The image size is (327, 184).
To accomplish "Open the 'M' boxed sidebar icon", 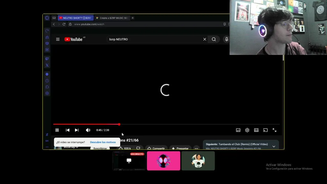I will (x=47, y=50).
